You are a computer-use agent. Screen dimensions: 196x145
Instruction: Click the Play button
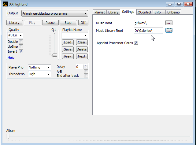point(32,23)
